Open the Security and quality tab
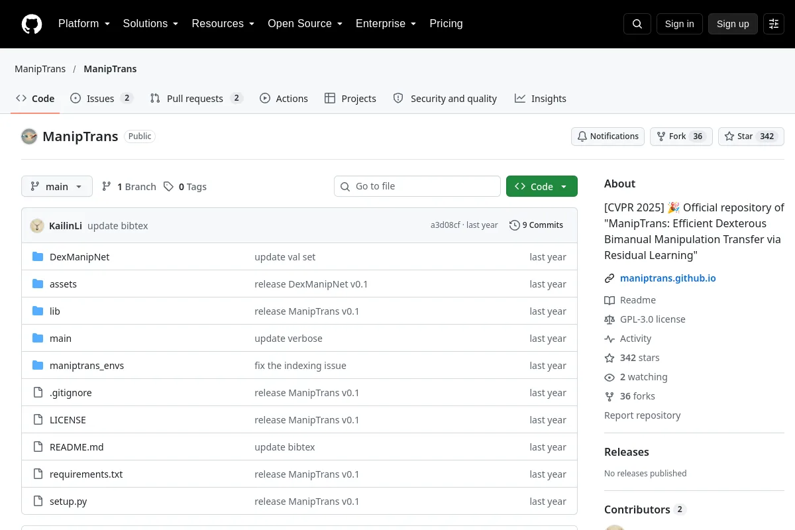The height and width of the screenshot is (530, 795). 445,99
